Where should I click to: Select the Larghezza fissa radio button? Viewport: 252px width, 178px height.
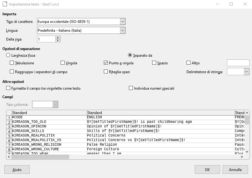click(x=8, y=55)
